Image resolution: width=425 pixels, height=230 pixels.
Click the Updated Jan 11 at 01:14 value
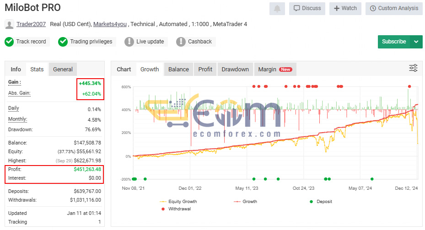click(x=84, y=213)
